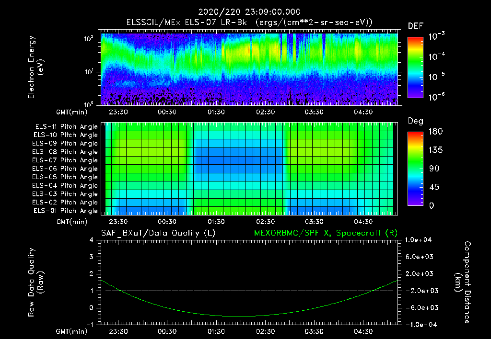Click the 23:30 time label under spectrogram
This screenshot has width=491, height=339.
[x=118, y=112]
